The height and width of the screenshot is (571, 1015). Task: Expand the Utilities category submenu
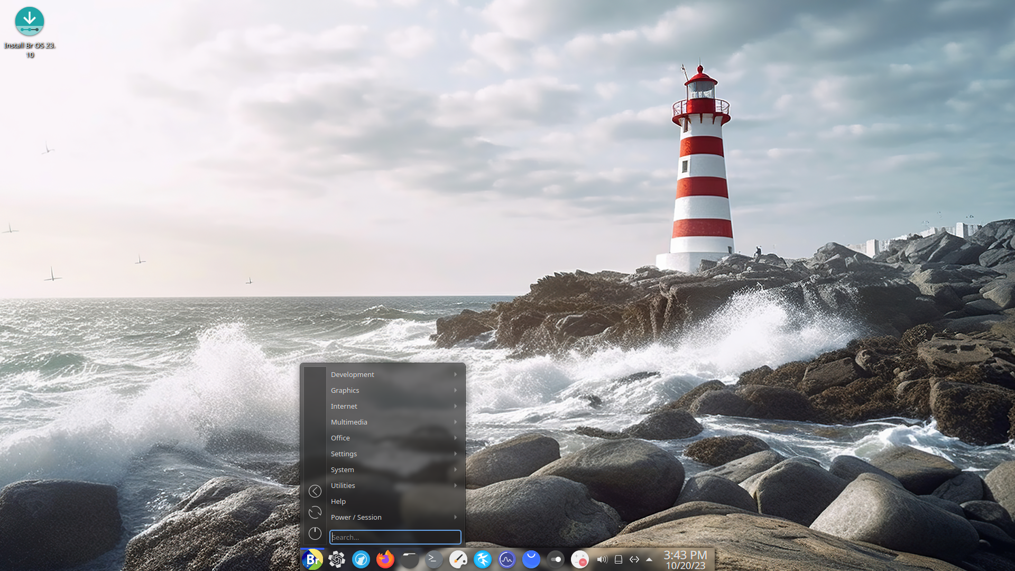click(x=395, y=485)
